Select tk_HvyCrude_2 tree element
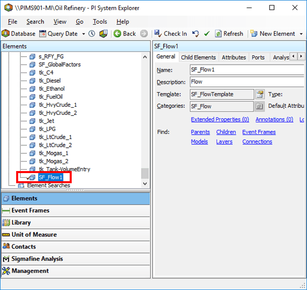Screen dimensions: 307x290 pyautogui.click(x=58, y=113)
